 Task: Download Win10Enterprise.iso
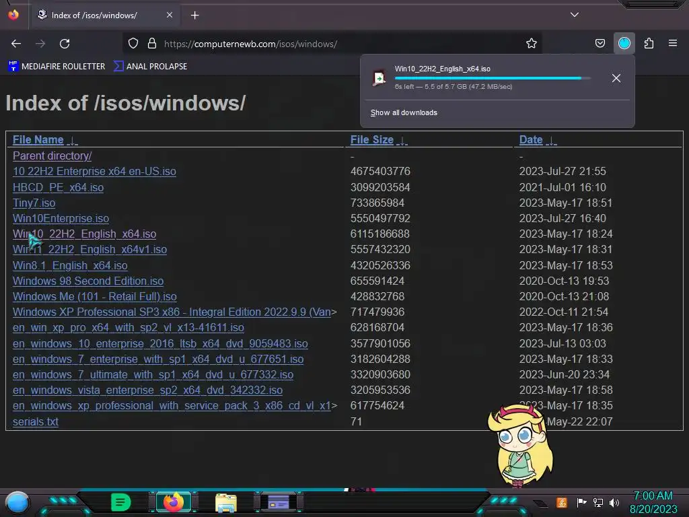61,218
